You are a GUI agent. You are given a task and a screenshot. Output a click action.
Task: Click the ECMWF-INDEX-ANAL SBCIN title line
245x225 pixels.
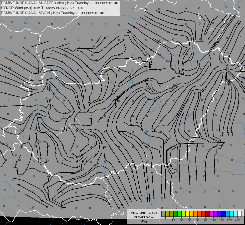tap(53, 13)
